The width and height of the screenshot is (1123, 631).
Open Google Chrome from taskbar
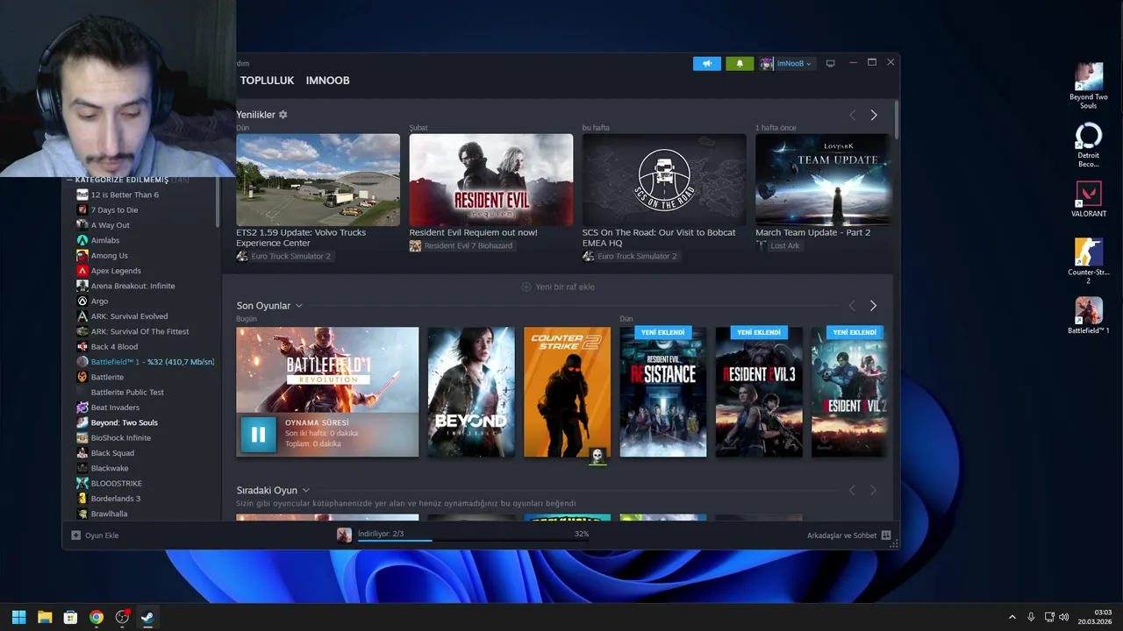[97, 617]
